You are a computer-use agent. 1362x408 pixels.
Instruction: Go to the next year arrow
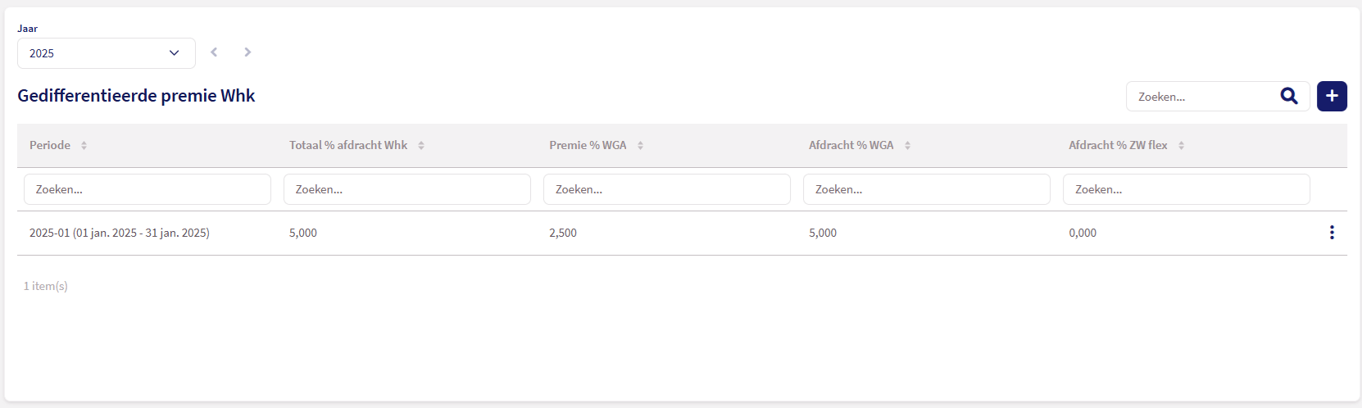247,52
